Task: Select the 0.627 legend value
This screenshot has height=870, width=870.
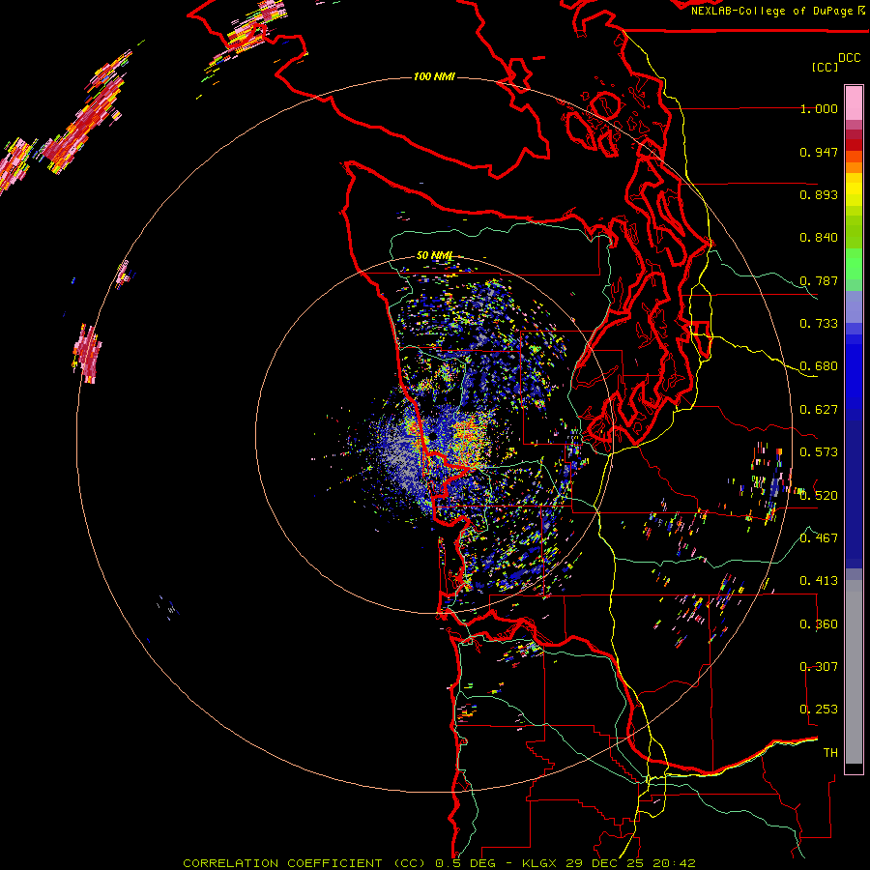Action: point(819,410)
